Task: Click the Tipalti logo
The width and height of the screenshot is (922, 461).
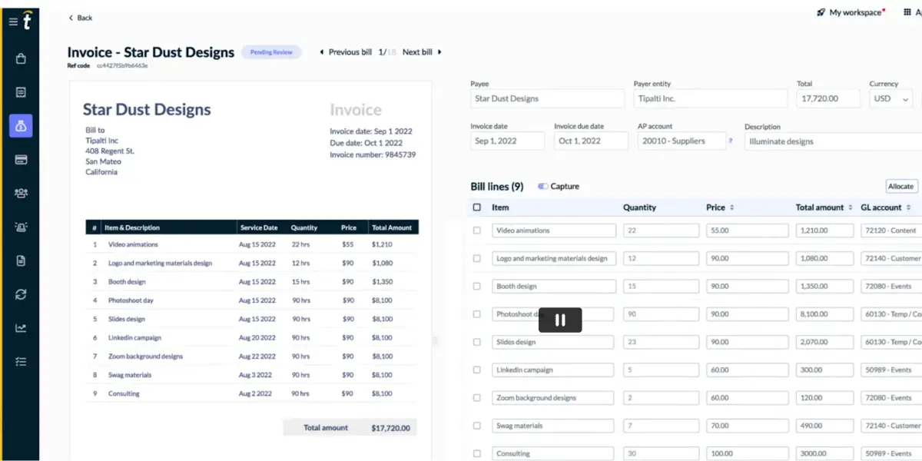Action: [27, 21]
